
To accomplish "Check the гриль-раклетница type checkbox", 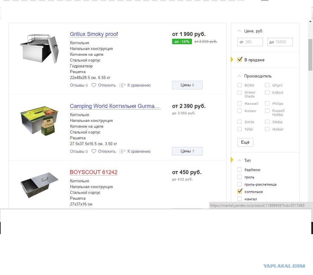I will [x=239, y=184].
